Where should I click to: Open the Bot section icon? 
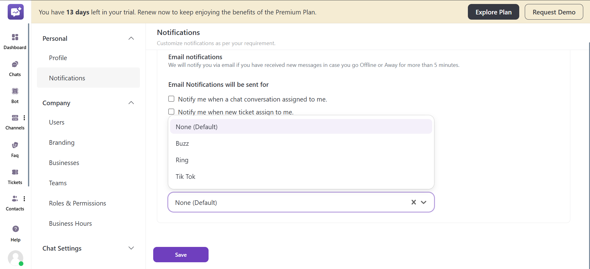[15, 91]
